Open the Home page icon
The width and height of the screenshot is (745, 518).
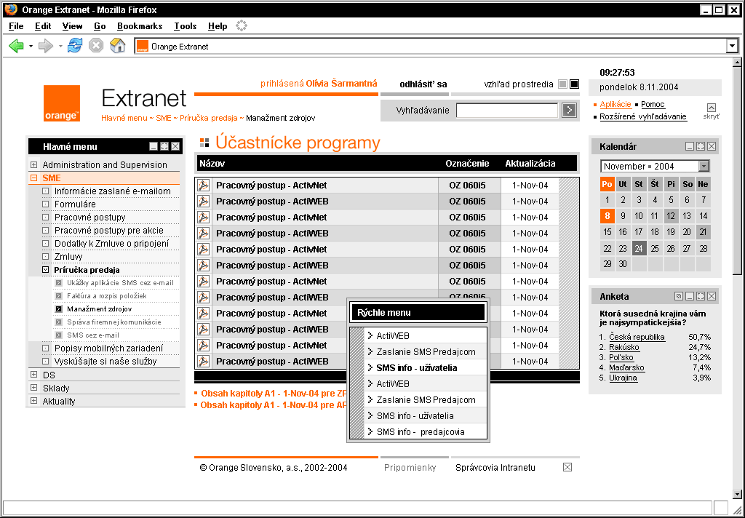117,46
